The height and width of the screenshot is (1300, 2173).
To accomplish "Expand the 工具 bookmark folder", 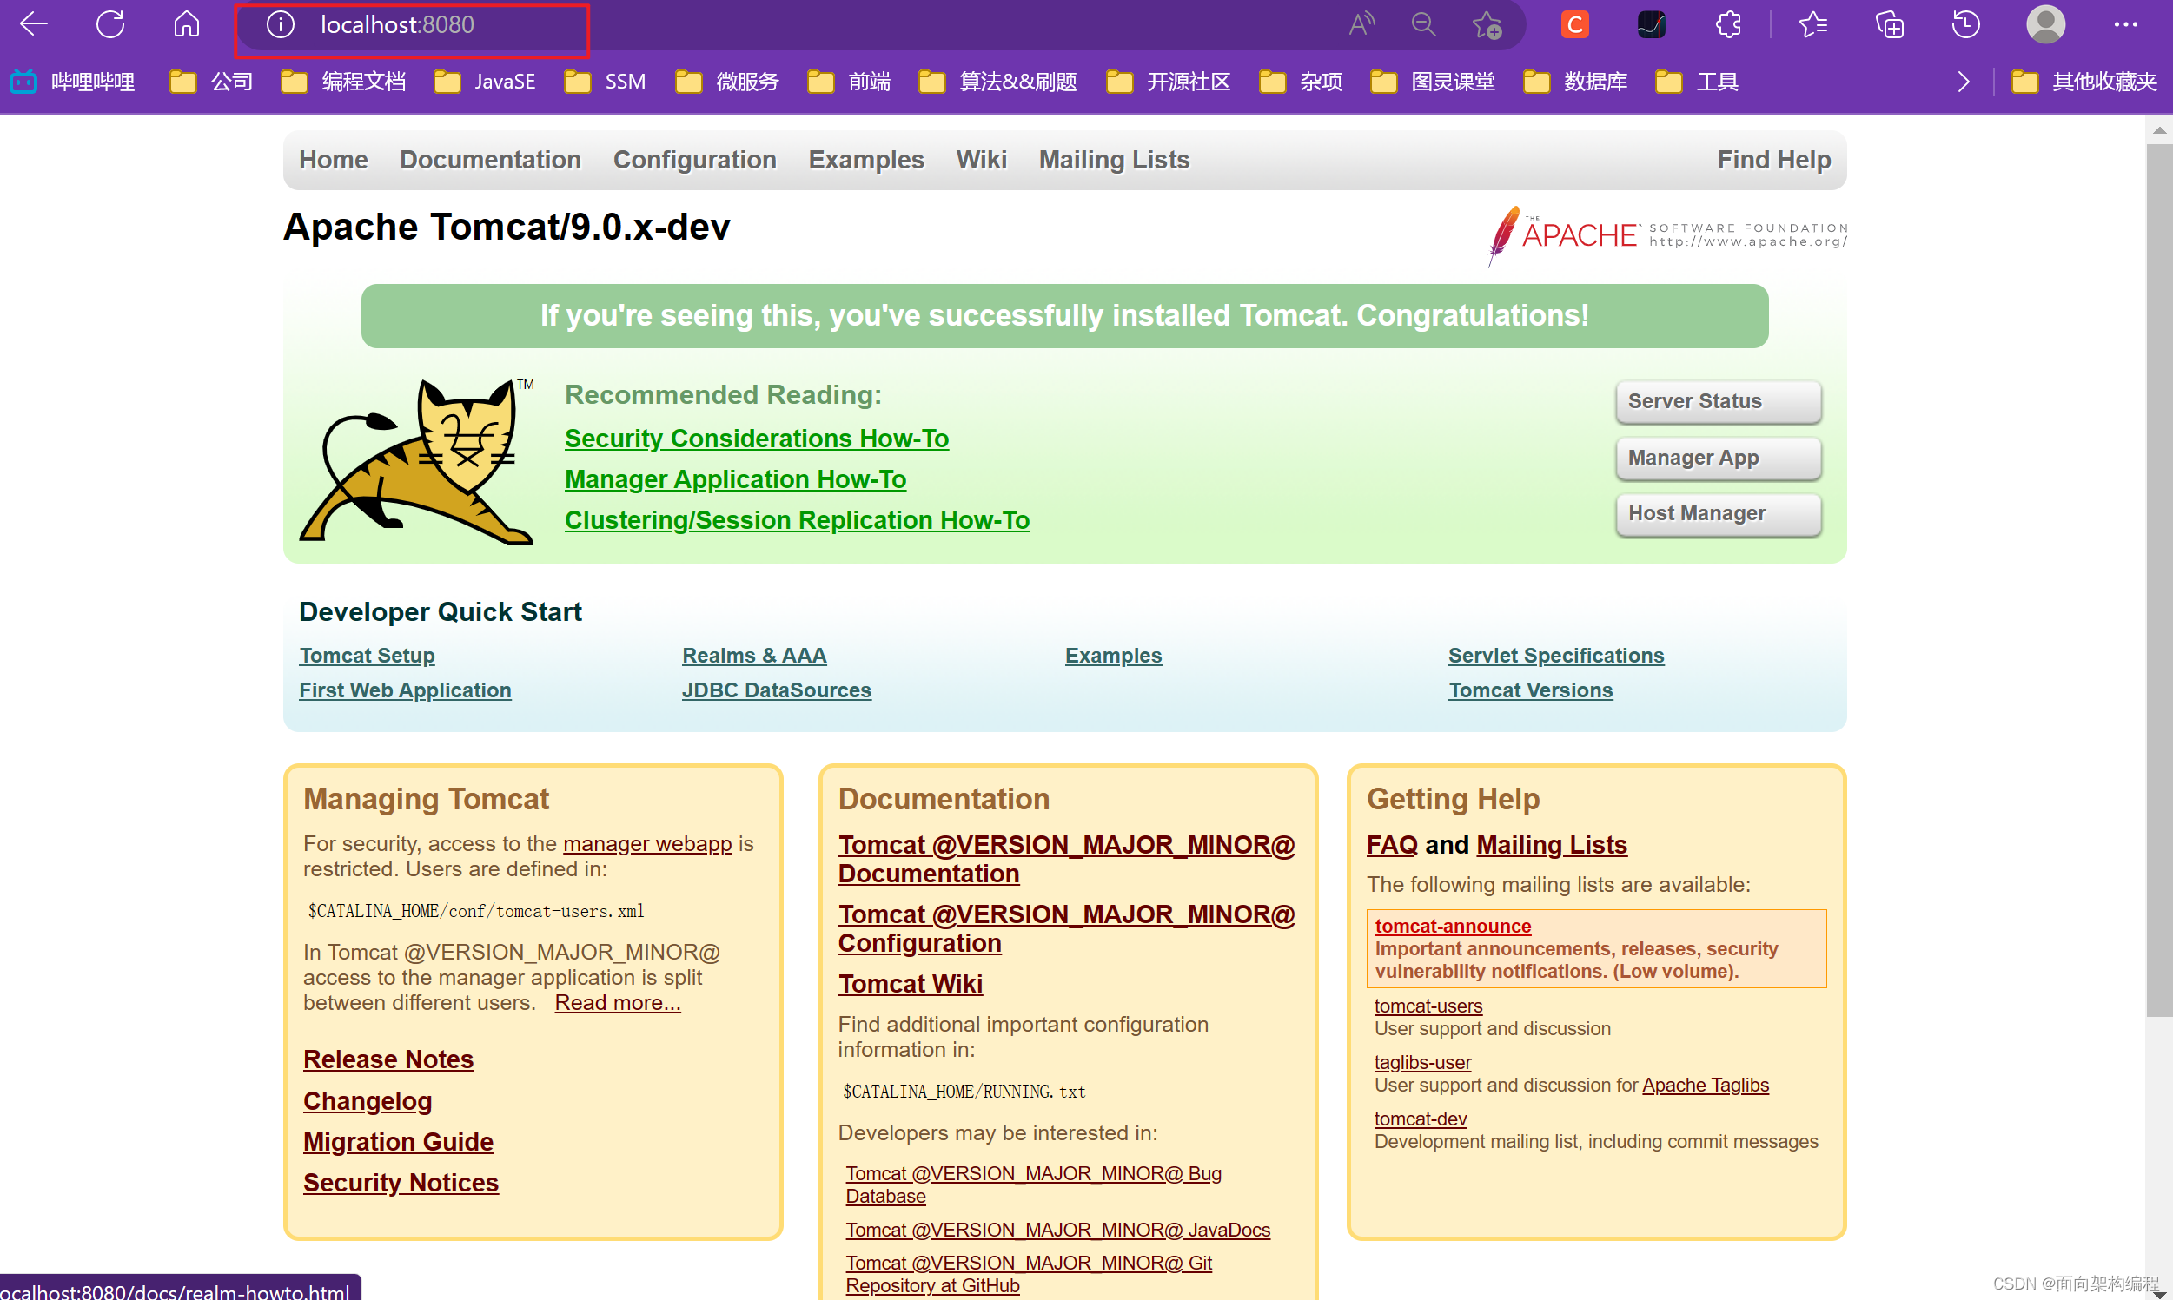I will (1697, 82).
